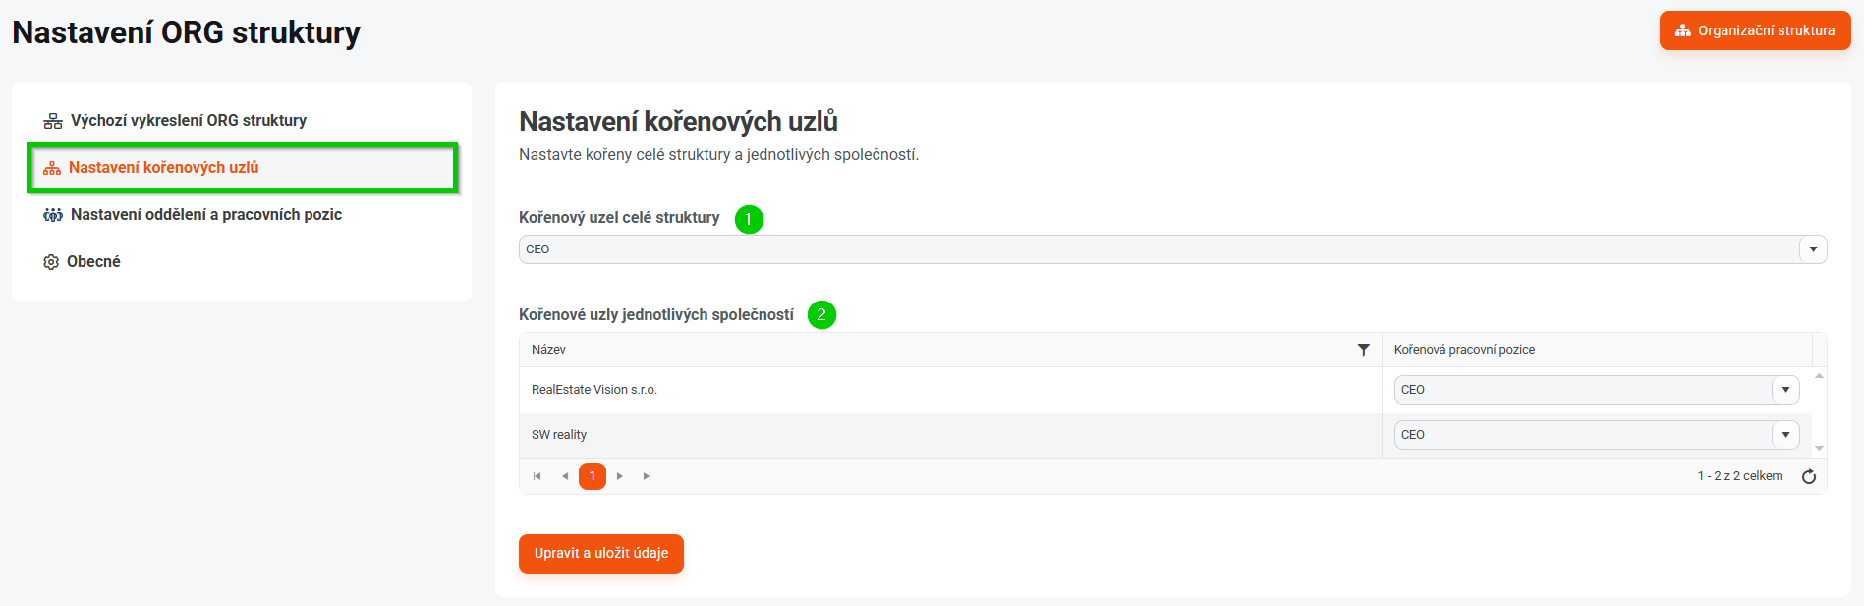Viewport: 1864px width, 606px height.
Task: Go to next page of table
Action: [620, 476]
